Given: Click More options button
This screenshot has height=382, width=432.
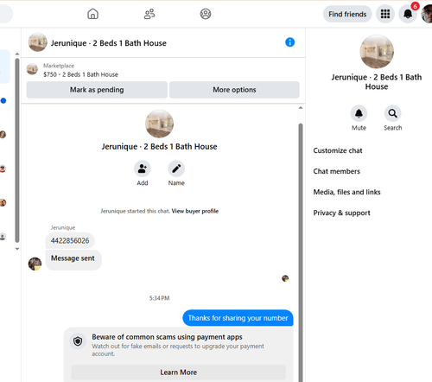Looking at the screenshot, I should [x=234, y=90].
